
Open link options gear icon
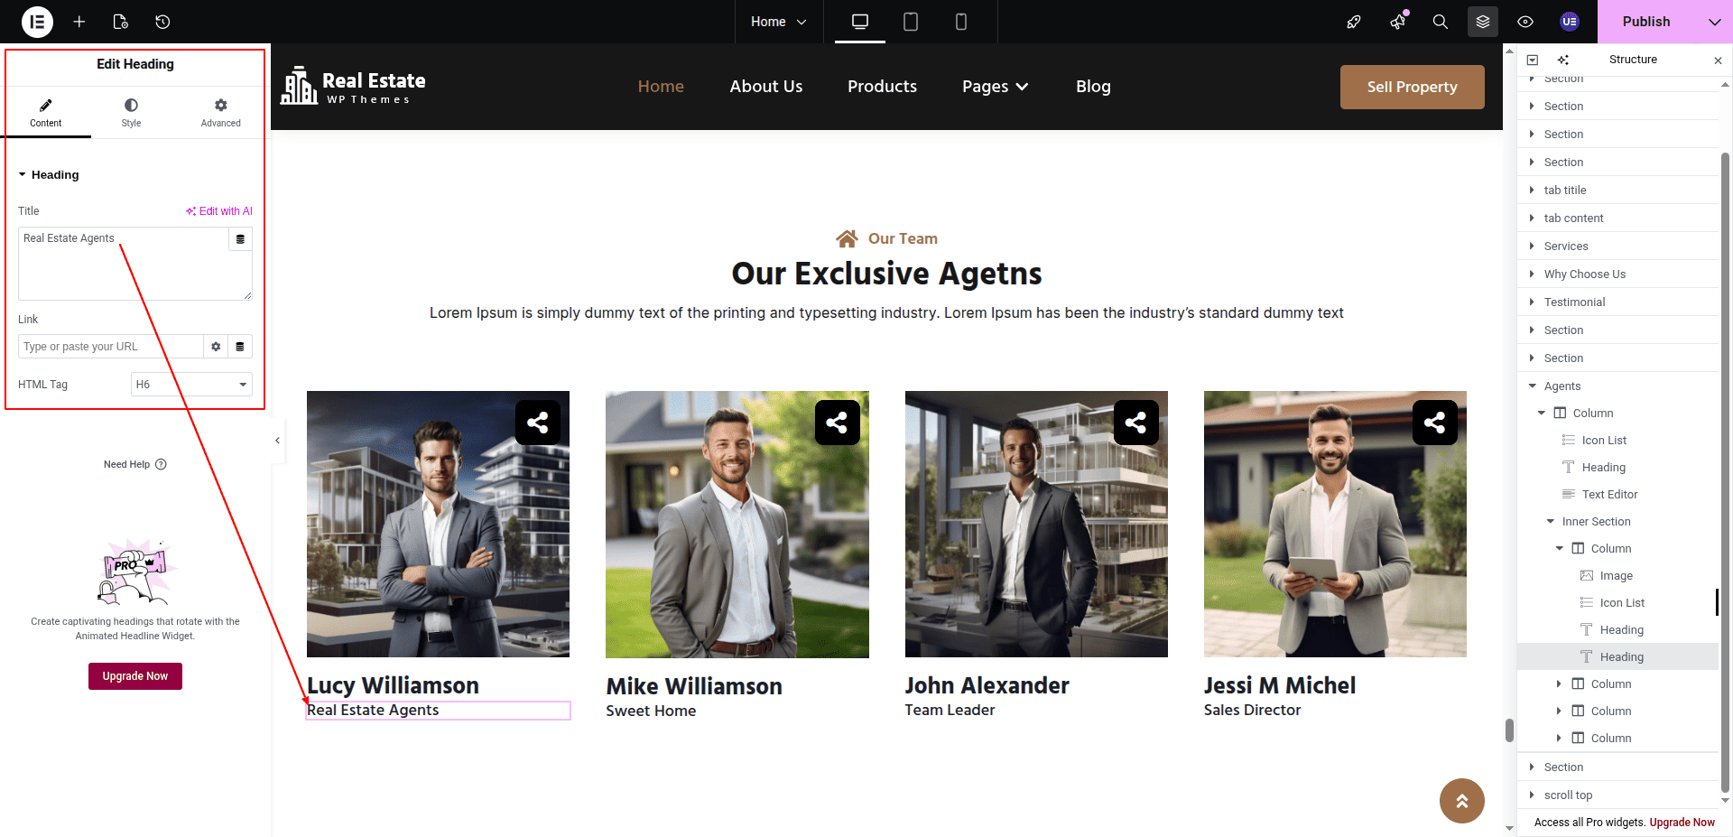[216, 347]
